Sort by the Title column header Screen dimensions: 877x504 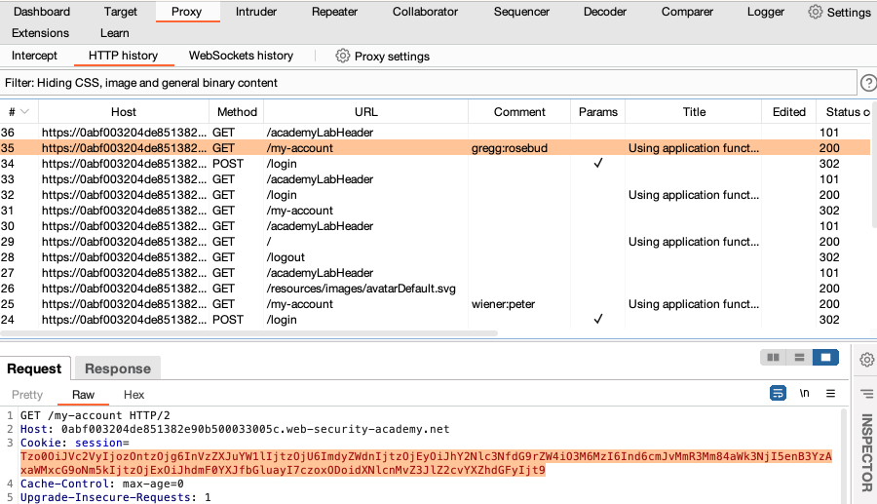[x=694, y=112]
